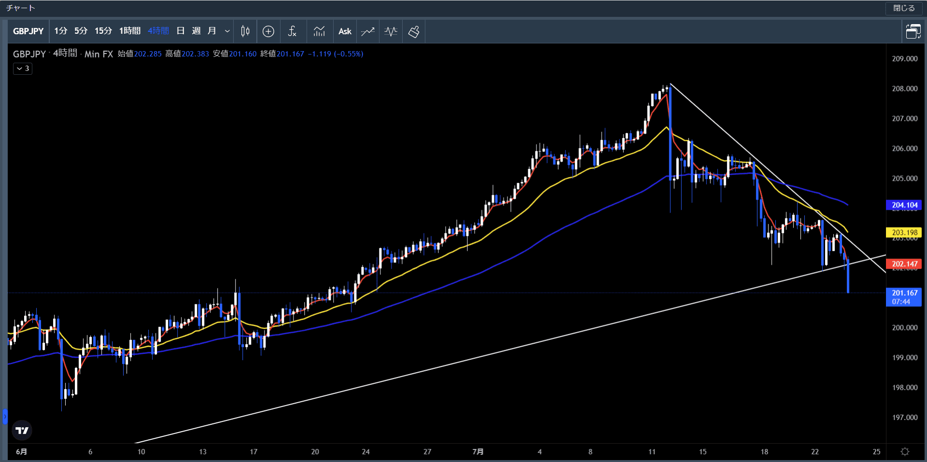Switch to the 1分 timeframe

[60, 31]
